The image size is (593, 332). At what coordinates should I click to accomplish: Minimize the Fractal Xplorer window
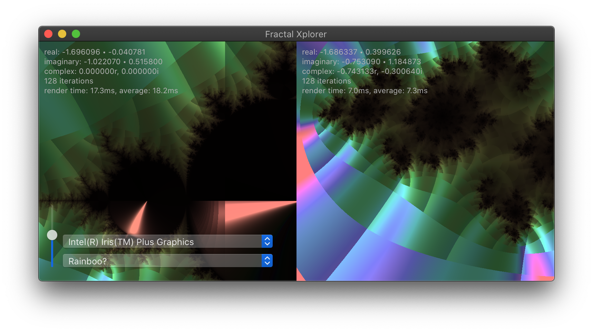pos(62,34)
